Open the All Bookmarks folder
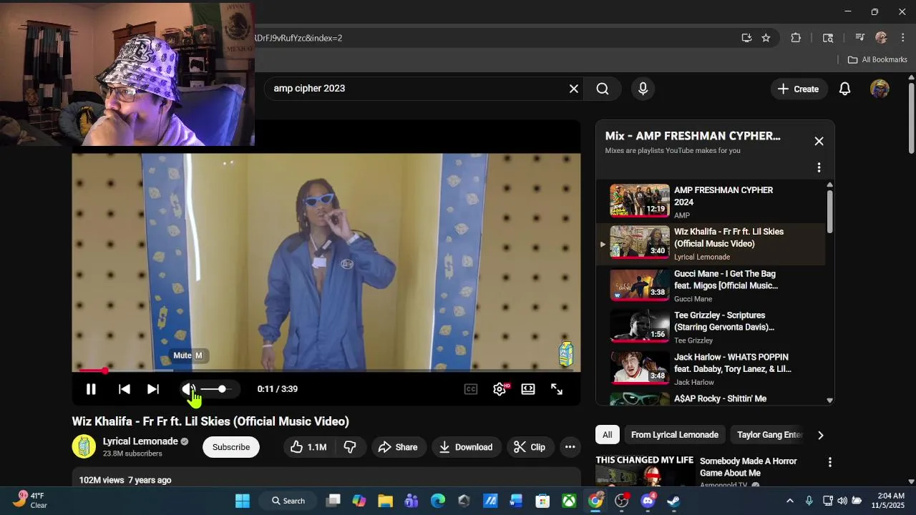916x515 pixels. [877, 59]
